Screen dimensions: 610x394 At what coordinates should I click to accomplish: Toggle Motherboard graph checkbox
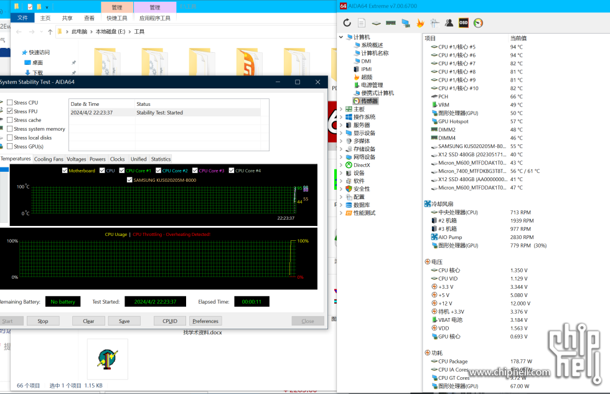pos(65,171)
